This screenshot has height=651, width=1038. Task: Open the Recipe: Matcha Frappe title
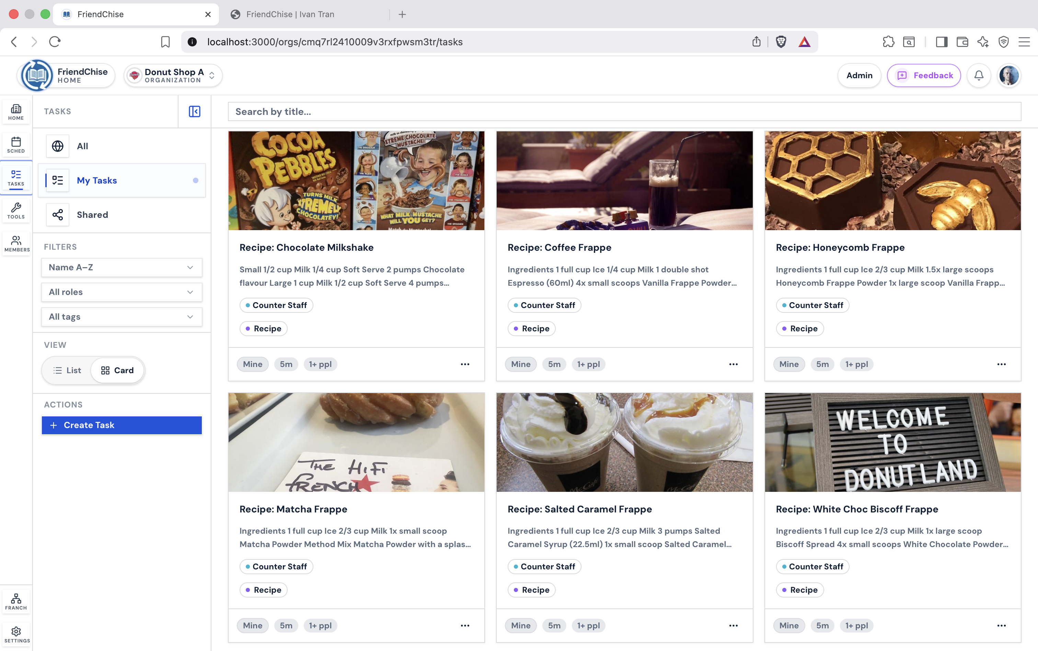(x=293, y=509)
